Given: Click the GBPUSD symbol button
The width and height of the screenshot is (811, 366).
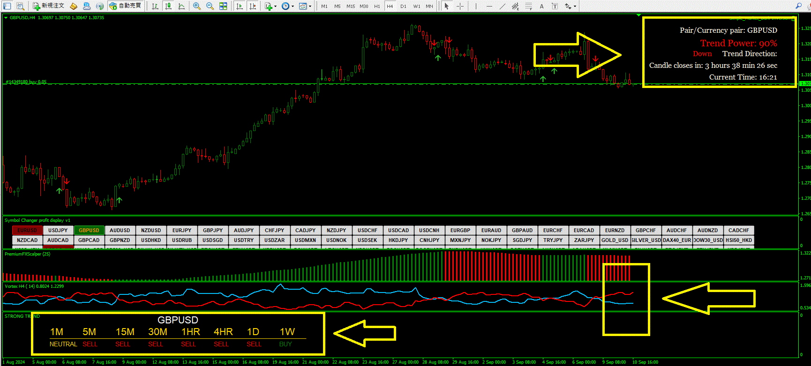Looking at the screenshot, I should 89,230.
